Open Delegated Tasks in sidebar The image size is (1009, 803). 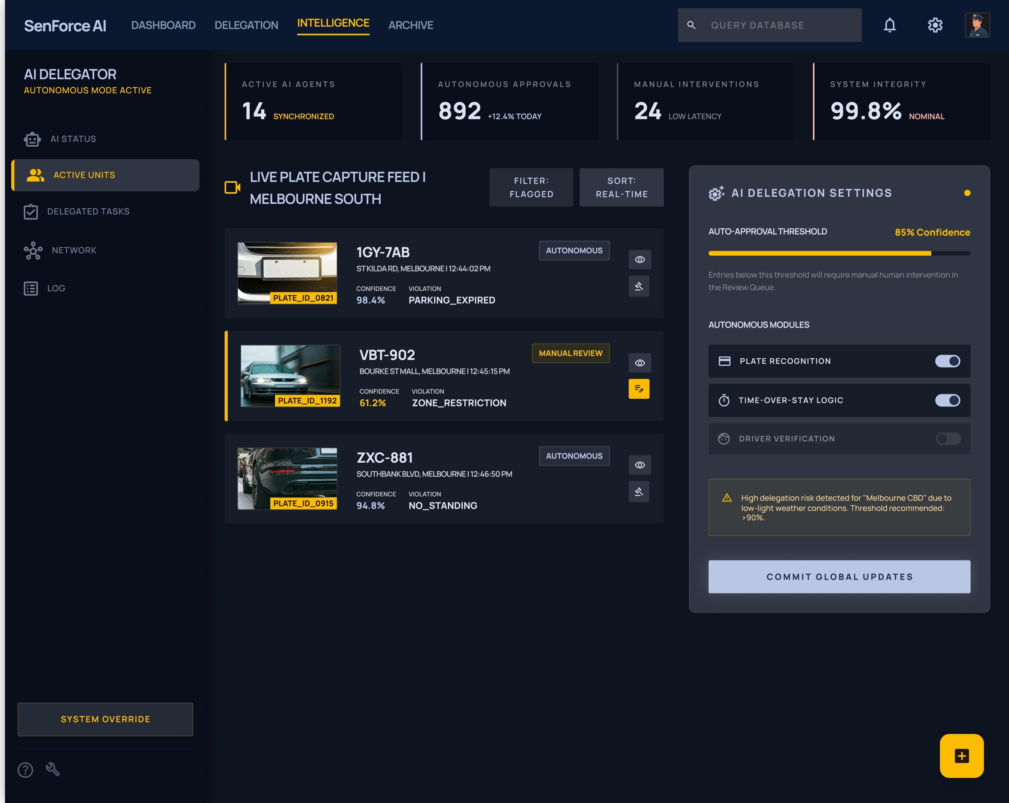click(x=105, y=211)
